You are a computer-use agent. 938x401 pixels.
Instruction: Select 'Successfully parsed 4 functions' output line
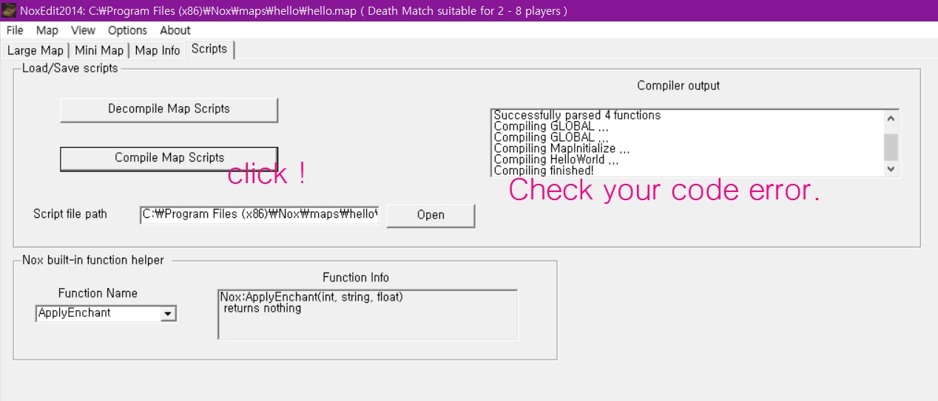[577, 115]
